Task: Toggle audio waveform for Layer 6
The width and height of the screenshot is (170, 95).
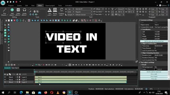Action: click(18, 77)
